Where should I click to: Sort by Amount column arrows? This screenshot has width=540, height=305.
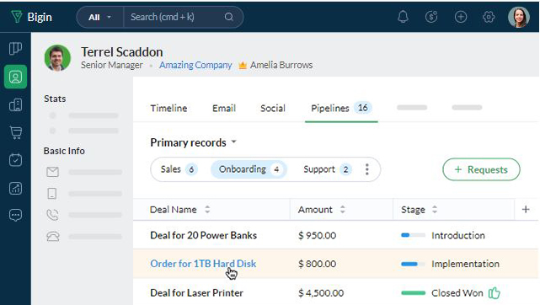[342, 209]
